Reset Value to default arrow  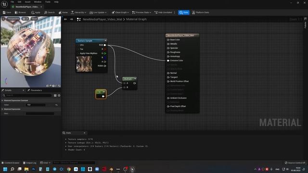57,105
